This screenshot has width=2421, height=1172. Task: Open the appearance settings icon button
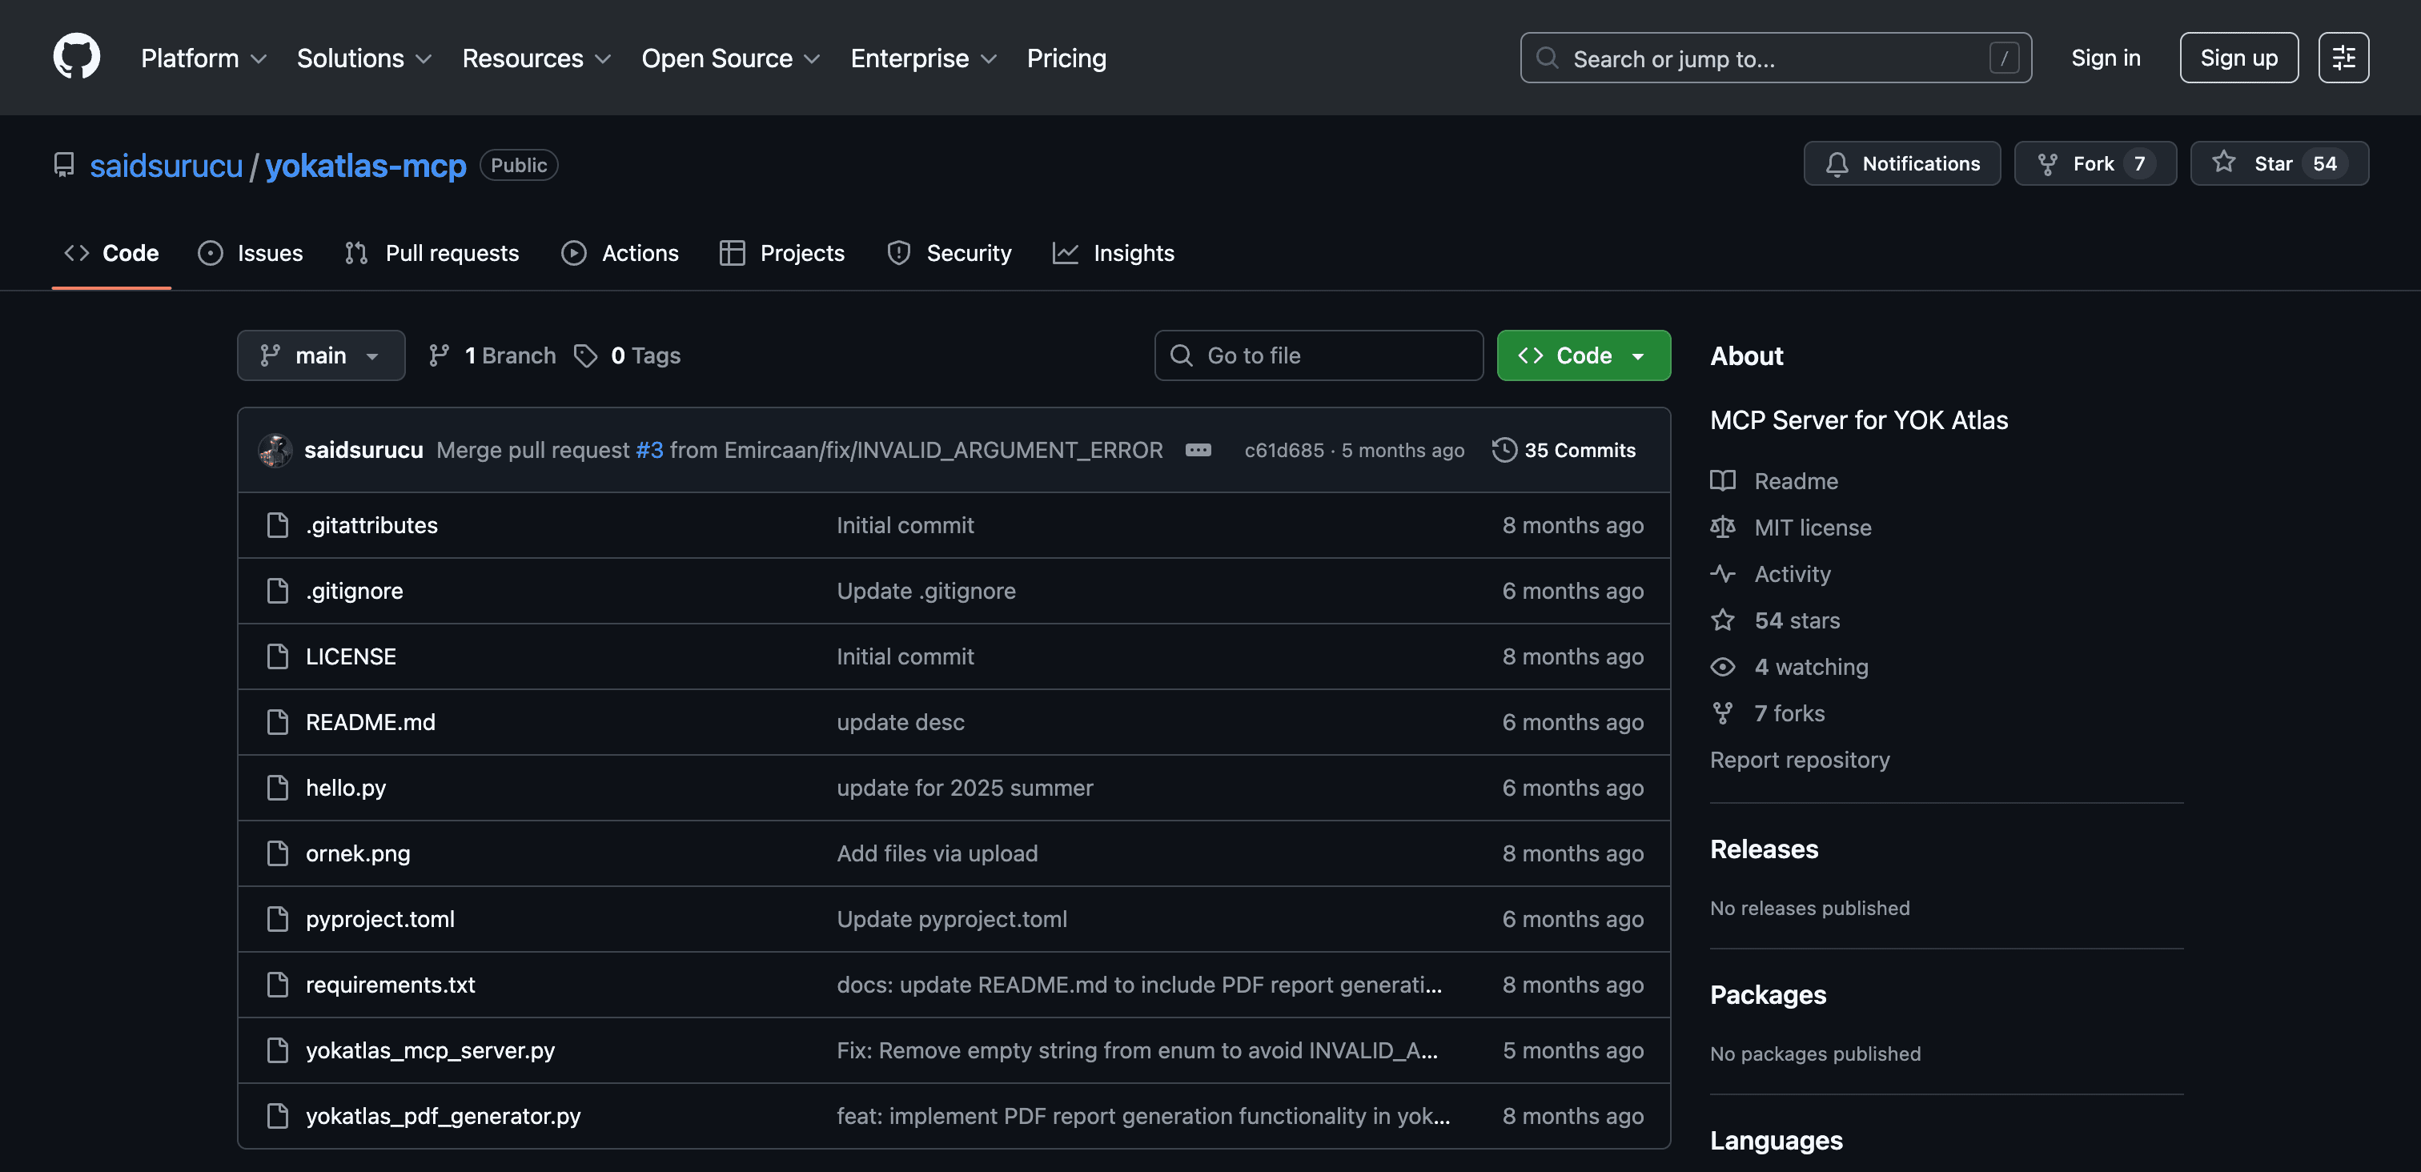click(x=2342, y=58)
